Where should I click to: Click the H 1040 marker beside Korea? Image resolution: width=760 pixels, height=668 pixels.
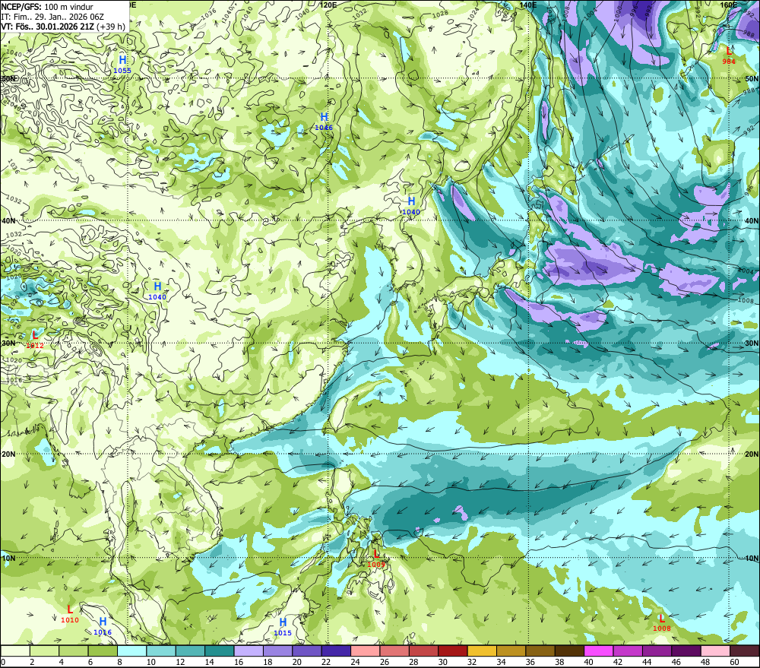(411, 204)
